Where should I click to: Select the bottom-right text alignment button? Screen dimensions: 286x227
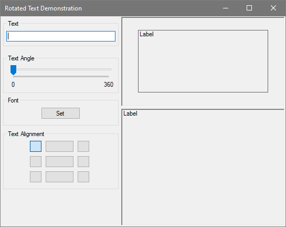(83, 177)
